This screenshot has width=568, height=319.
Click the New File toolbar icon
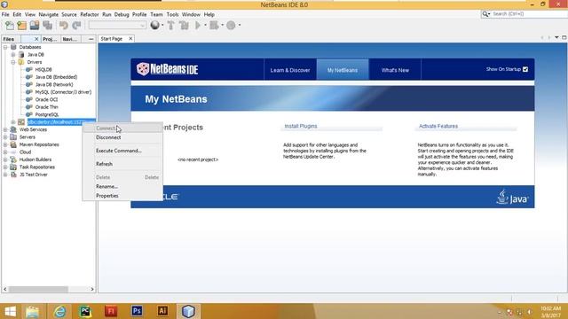(10, 26)
